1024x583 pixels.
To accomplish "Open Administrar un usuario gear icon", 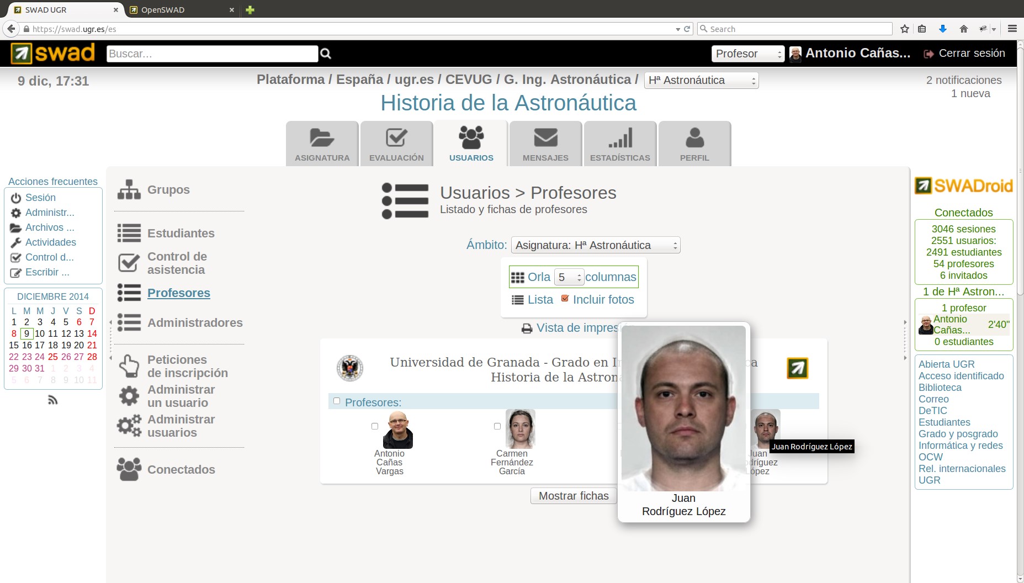I will pyautogui.click(x=129, y=396).
